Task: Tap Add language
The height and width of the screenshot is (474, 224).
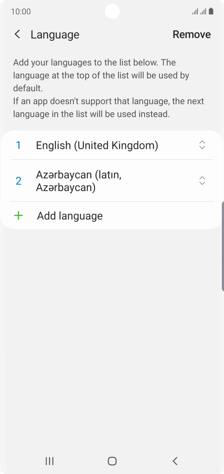Action: (x=70, y=216)
